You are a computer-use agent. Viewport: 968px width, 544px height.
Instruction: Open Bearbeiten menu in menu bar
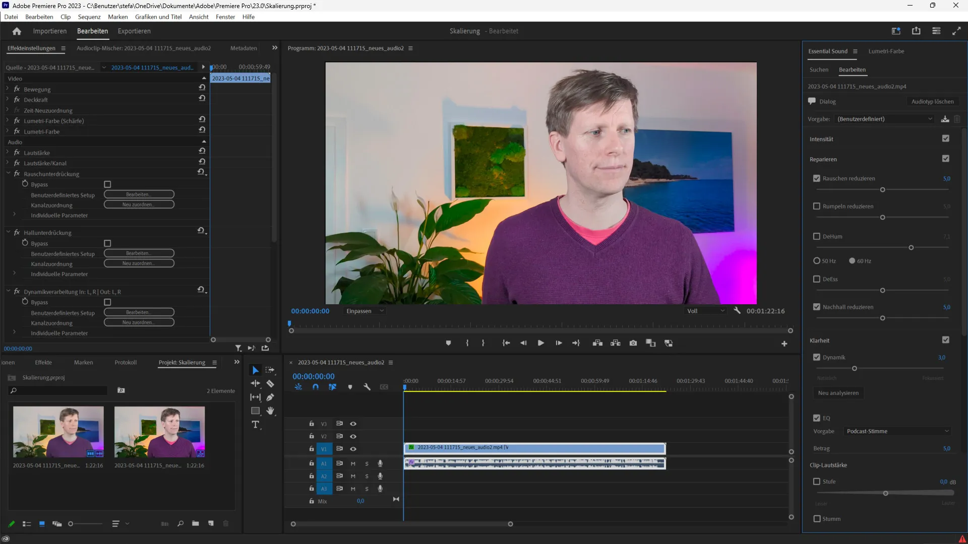pyautogui.click(x=38, y=17)
